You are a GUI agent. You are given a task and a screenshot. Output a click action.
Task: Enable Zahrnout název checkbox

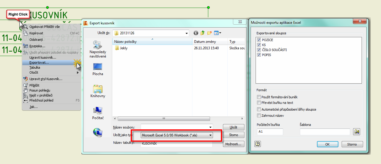point(259,116)
